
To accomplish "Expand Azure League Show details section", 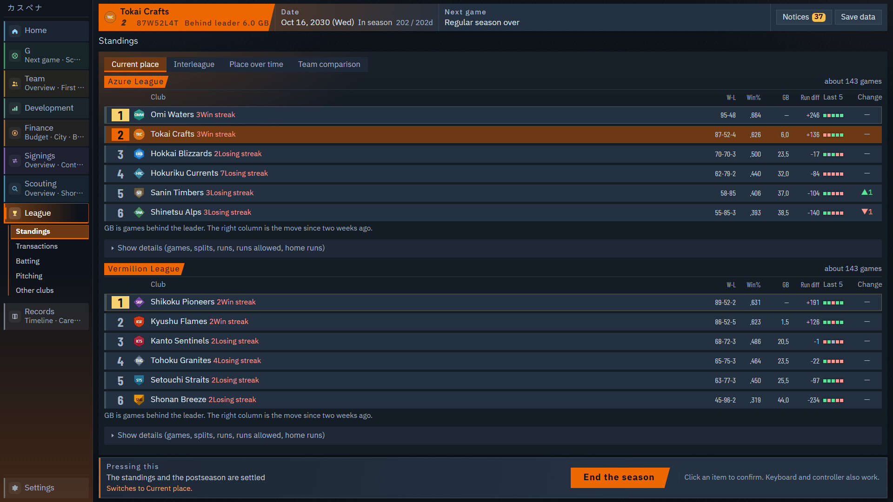I will [493, 248].
